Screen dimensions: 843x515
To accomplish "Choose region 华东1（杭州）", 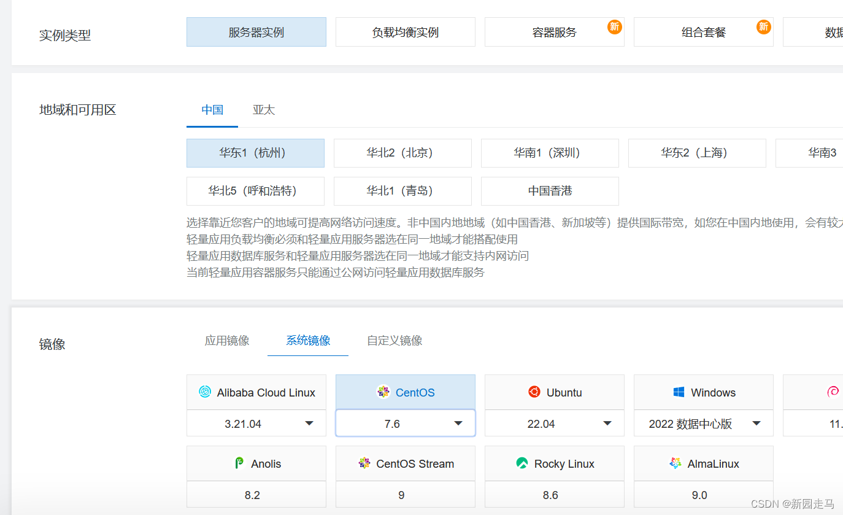I will coord(255,153).
